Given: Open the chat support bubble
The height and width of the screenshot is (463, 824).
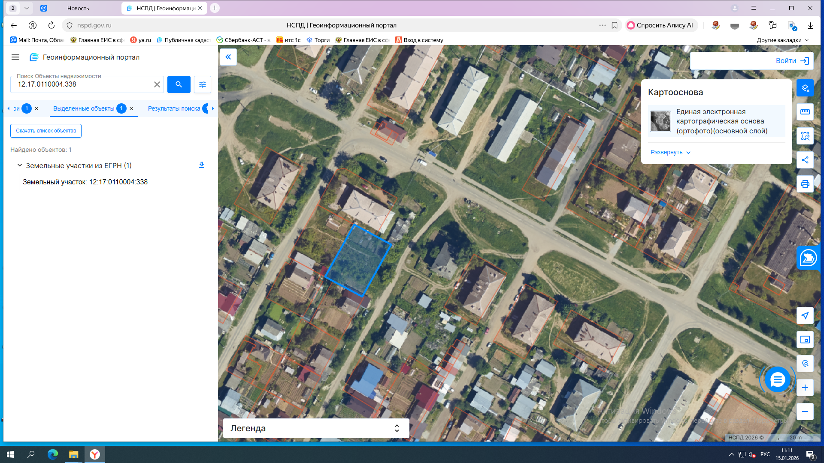Looking at the screenshot, I should (777, 379).
